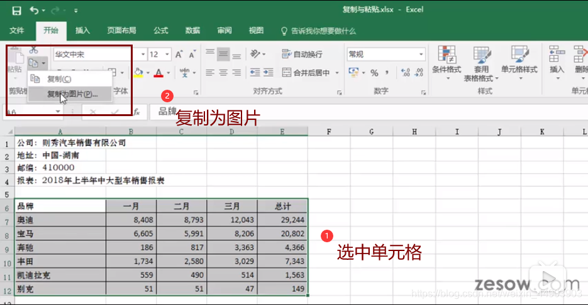Click the increase indent icon

point(268,73)
